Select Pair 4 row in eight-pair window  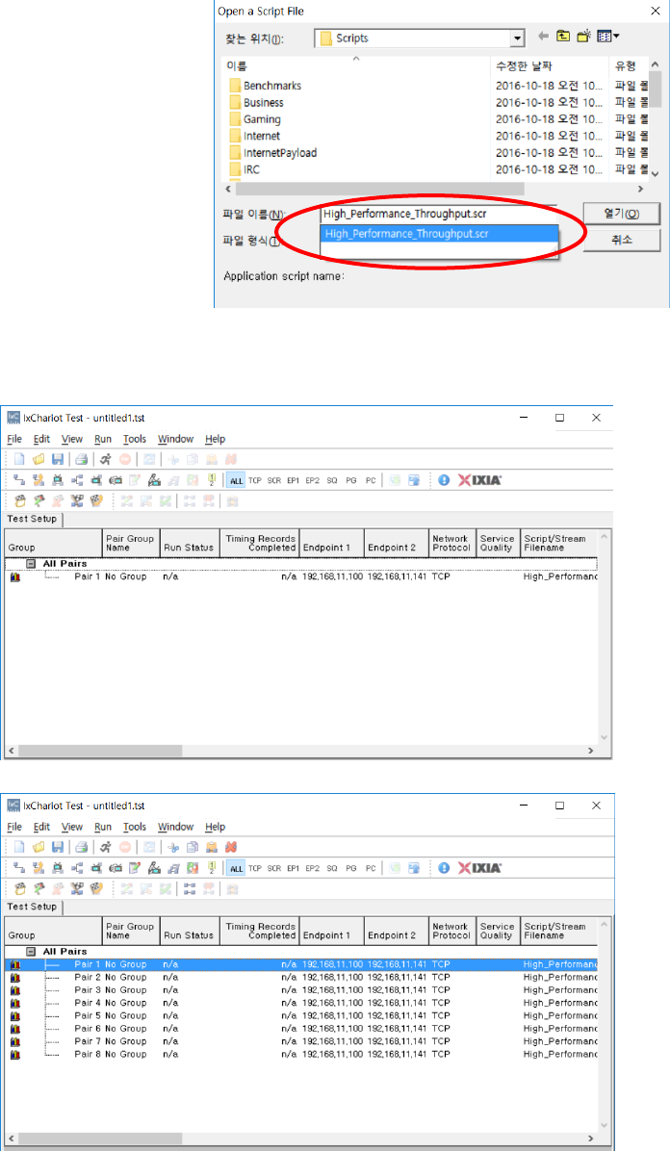[x=301, y=1003]
